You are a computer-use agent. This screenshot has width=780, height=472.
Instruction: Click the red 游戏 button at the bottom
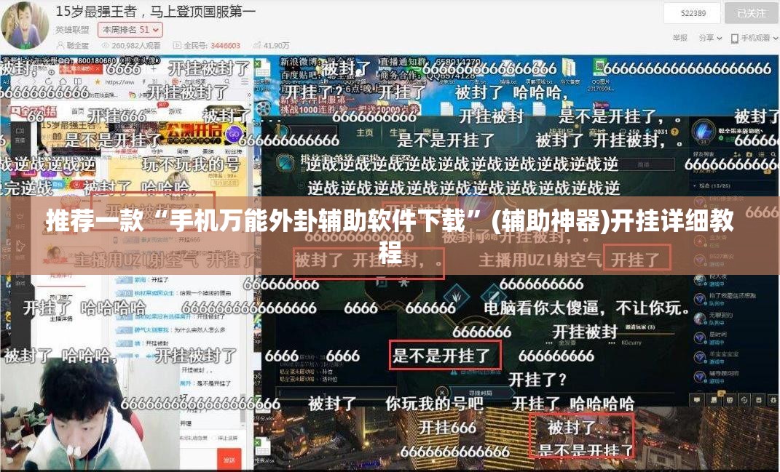coord(229,460)
